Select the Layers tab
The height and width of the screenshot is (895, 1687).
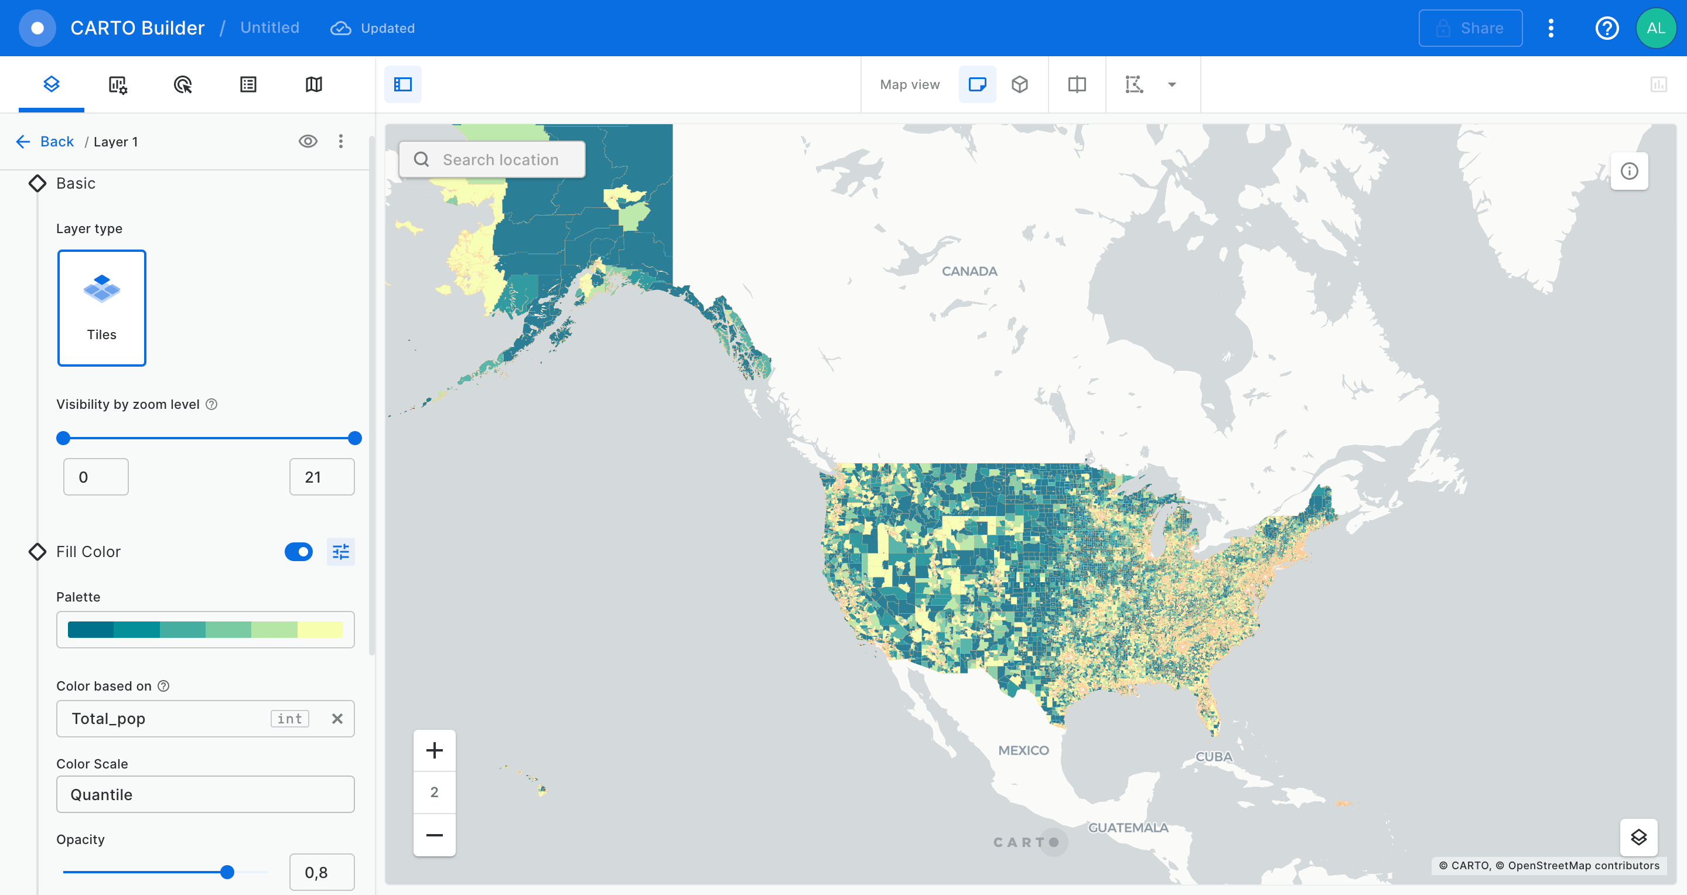51,84
